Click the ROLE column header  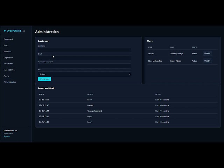[172, 47]
